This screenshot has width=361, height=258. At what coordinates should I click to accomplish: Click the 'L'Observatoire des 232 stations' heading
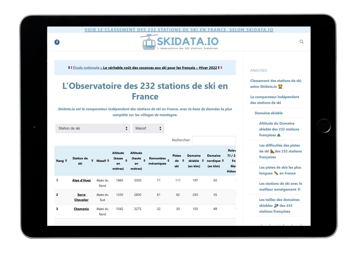pos(145,91)
